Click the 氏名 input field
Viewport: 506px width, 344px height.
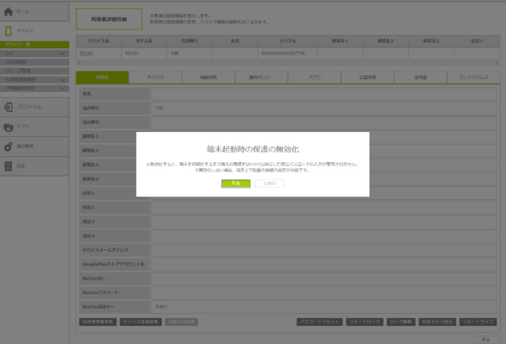pos(324,93)
